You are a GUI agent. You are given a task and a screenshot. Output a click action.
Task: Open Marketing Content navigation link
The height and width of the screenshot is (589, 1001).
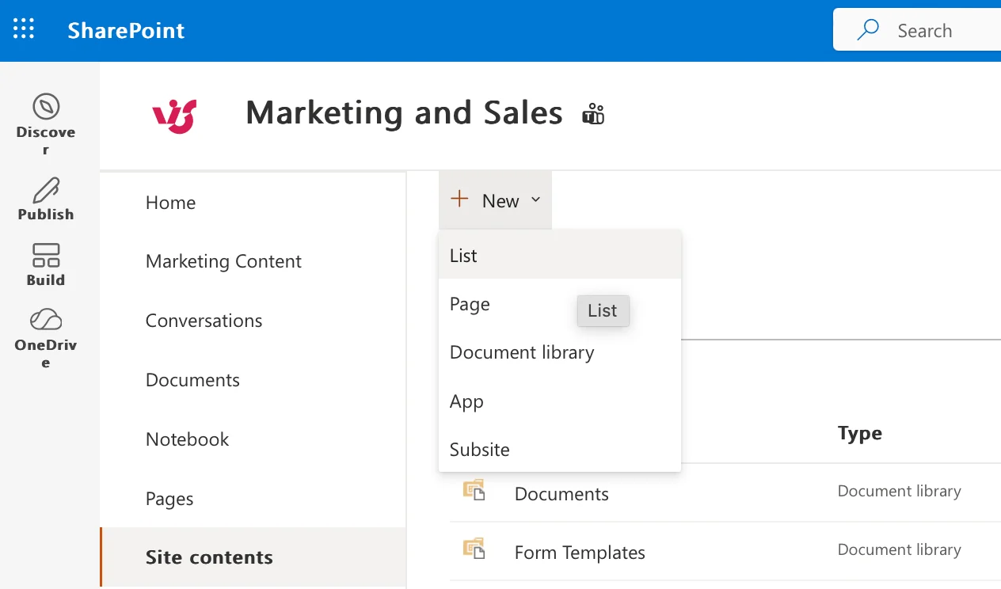coord(223,261)
